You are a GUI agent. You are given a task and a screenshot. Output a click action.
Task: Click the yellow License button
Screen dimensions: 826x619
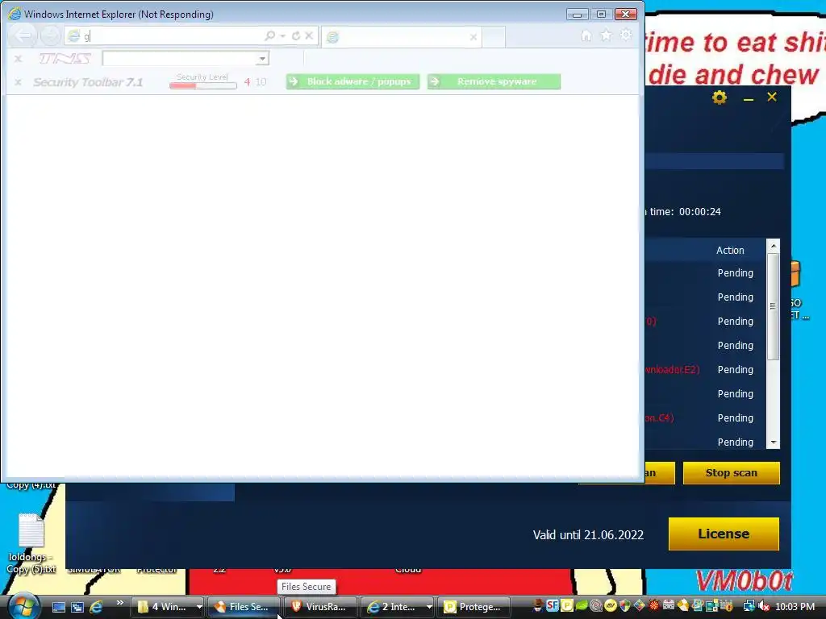tap(724, 534)
